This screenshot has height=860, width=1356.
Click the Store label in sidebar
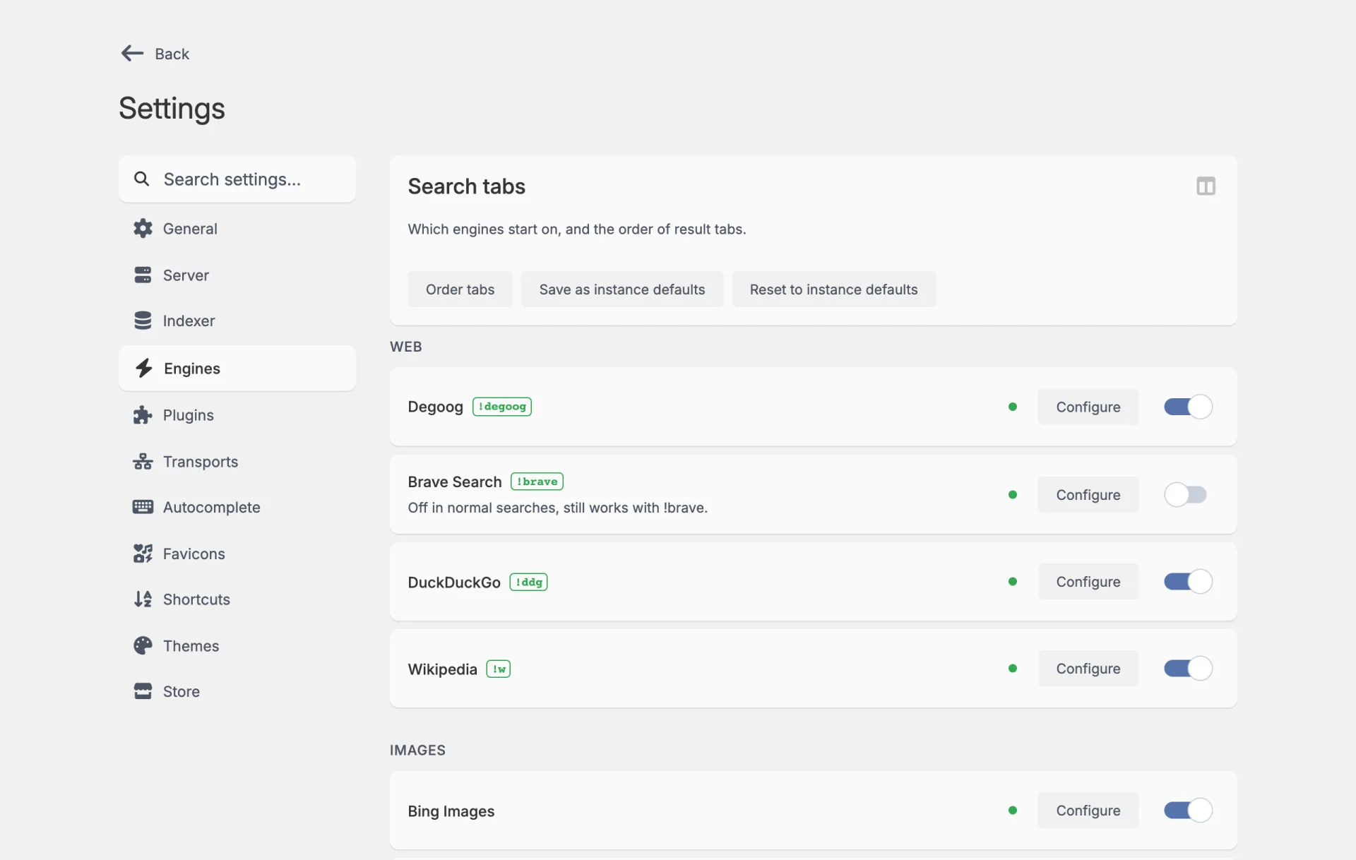(182, 691)
